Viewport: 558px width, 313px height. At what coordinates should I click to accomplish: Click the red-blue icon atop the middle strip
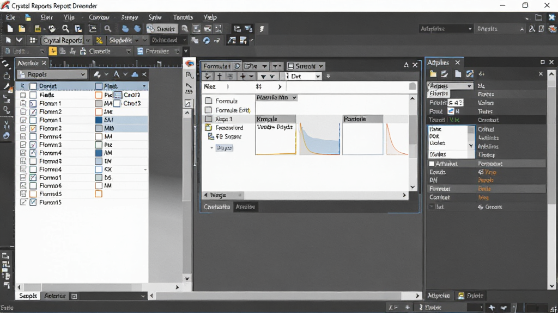tap(189, 64)
